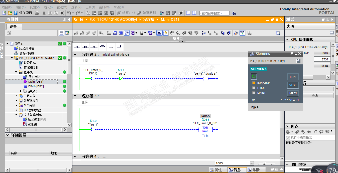Viewport: 338px width, 173px height.
Task: Download to device with toolbar icon
Action: tap(94, 13)
